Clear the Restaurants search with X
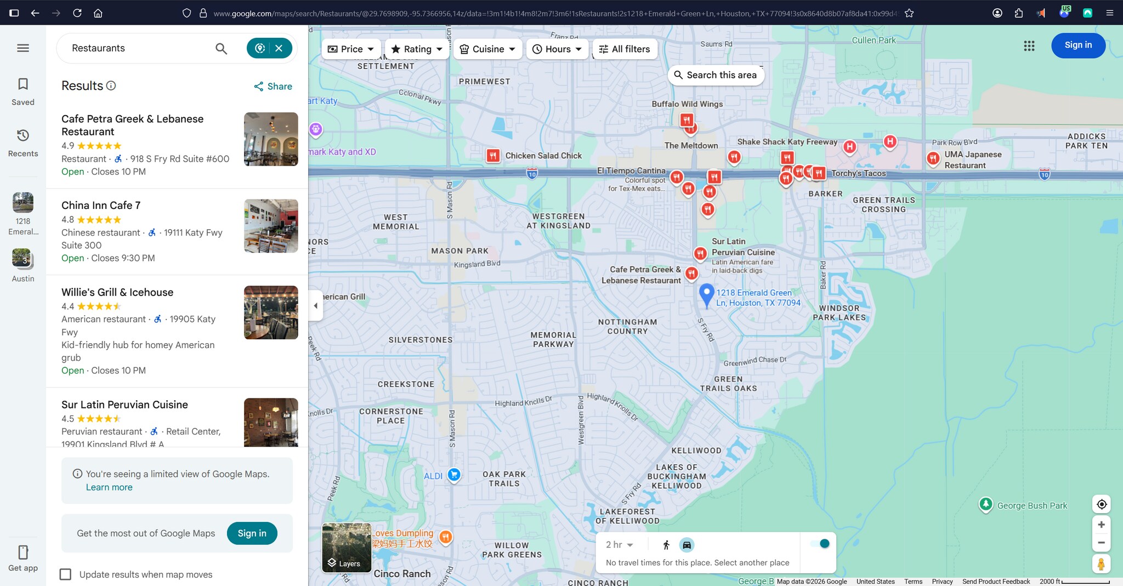Screen dimensions: 1123x586 (279, 48)
